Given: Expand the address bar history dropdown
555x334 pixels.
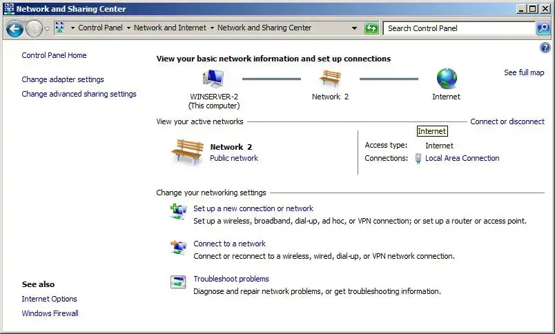Looking at the screenshot, I should point(354,28).
